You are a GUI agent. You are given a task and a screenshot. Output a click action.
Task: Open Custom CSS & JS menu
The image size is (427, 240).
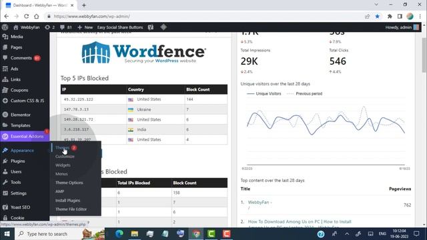click(27, 101)
